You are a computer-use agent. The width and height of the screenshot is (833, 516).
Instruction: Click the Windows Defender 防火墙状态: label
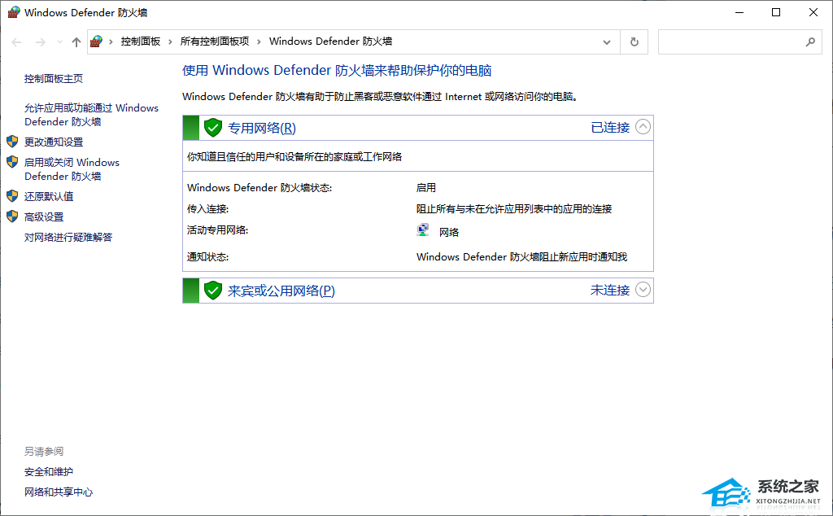tap(259, 187)
